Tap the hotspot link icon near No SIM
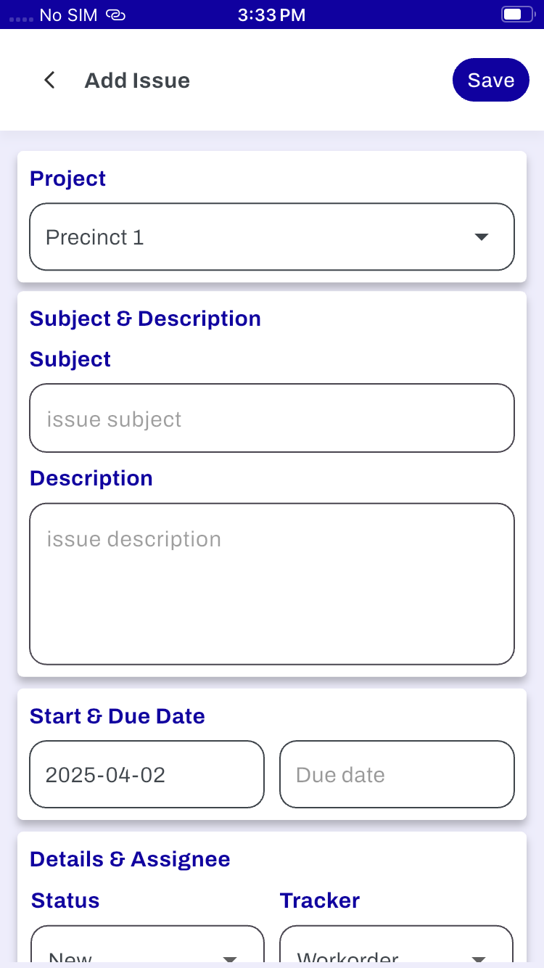 116,15
